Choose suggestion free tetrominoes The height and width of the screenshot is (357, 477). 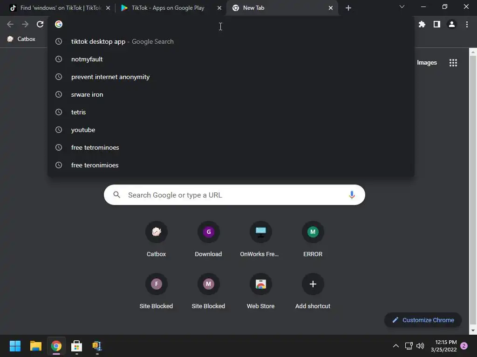click(231, 147)
